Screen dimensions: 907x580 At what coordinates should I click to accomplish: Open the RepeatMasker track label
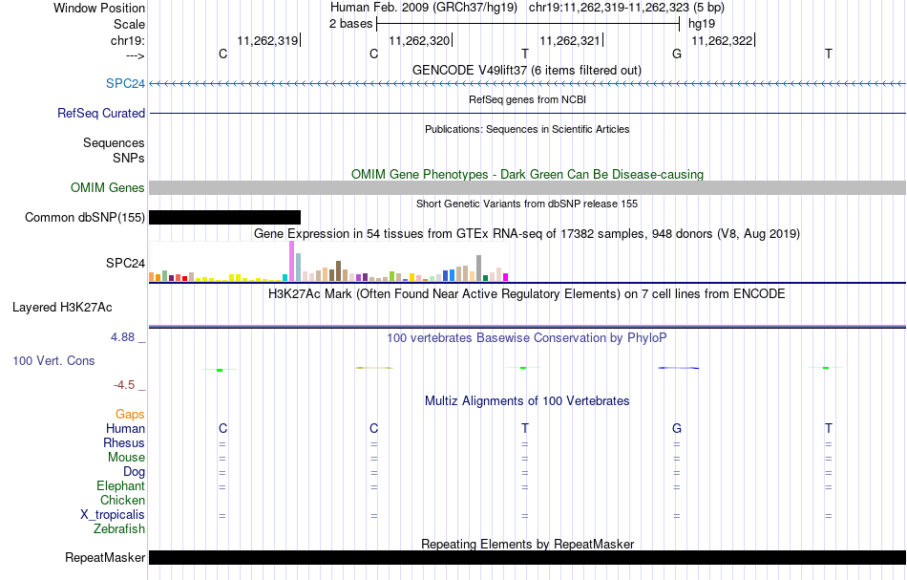pyautogui.click(x=105, y=557)
